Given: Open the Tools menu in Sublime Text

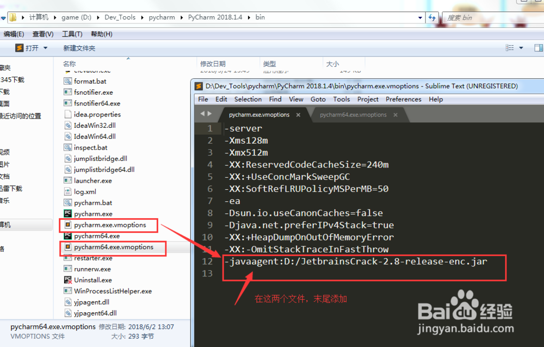Looking at the screenshot, I should (342, 99).
